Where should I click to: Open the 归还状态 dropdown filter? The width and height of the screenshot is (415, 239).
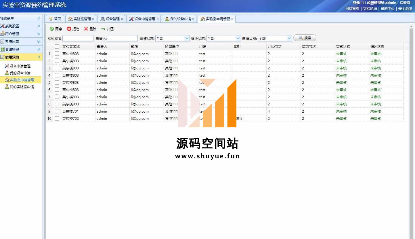tap(238, 38)
